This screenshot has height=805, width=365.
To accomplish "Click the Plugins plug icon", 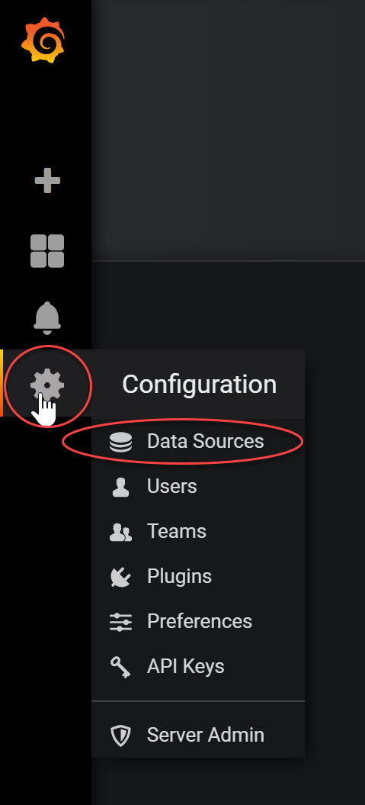I will coord(120,577).
